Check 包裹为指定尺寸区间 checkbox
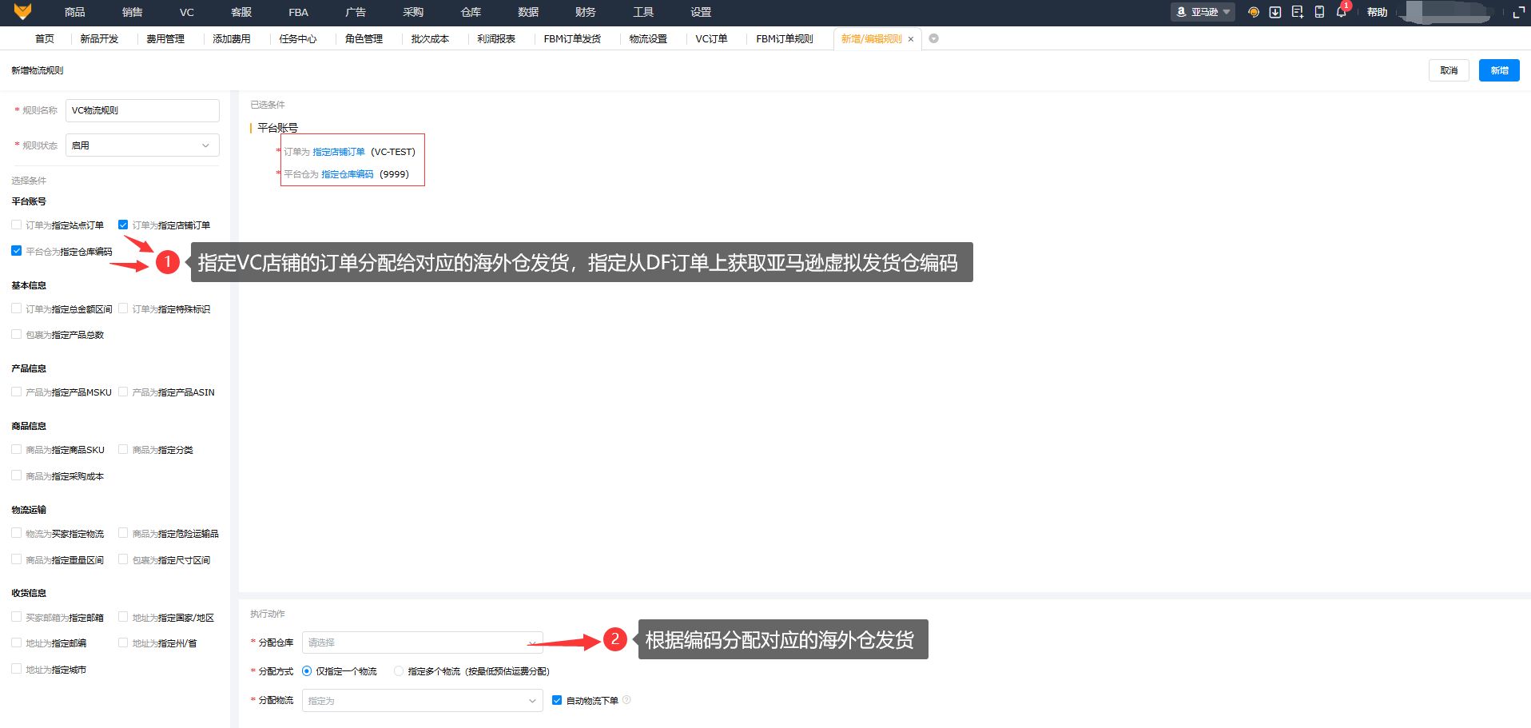Image resolution: width=1531 pixels, height=728 pixels. point(123,559)
